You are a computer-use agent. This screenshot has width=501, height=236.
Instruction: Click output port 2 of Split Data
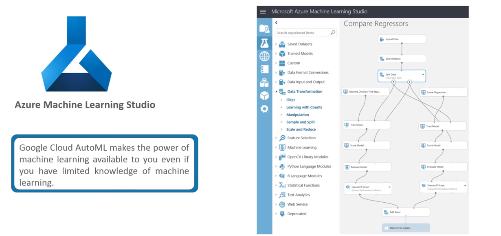pos(410,82)
